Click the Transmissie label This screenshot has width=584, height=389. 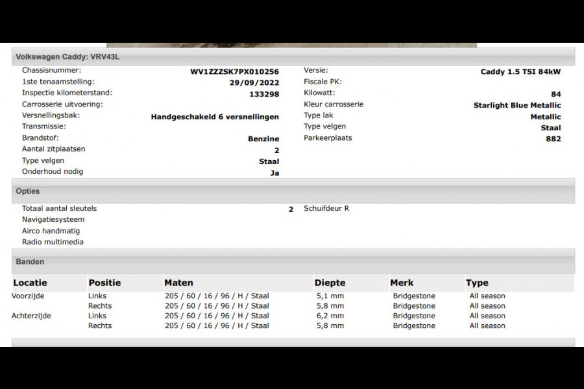[44, 126]
